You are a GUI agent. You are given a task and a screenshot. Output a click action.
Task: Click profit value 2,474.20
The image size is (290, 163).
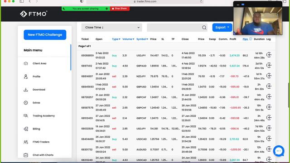pyautogui.click(x=235, y=55)
